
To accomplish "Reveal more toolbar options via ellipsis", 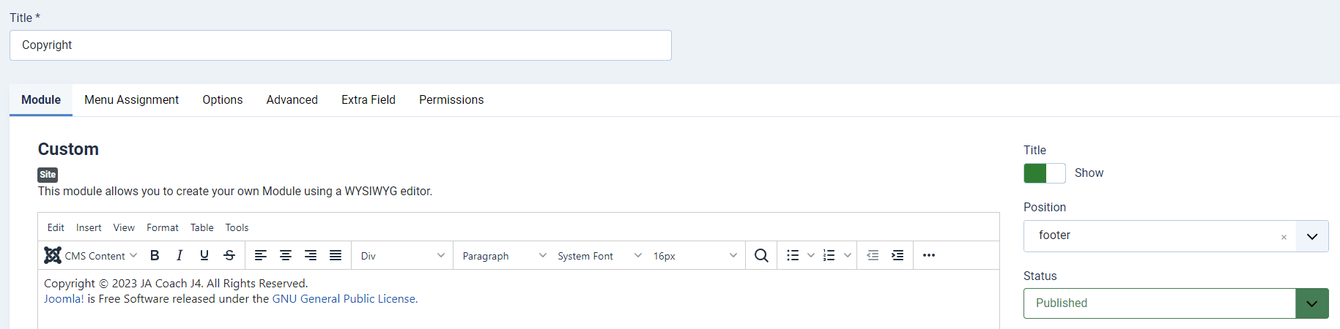I will click(x=929, y=255).
